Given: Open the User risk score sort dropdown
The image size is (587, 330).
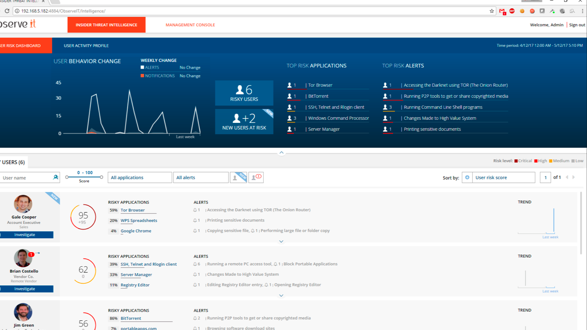Looking at the screenshot, I should click(503, 177).
